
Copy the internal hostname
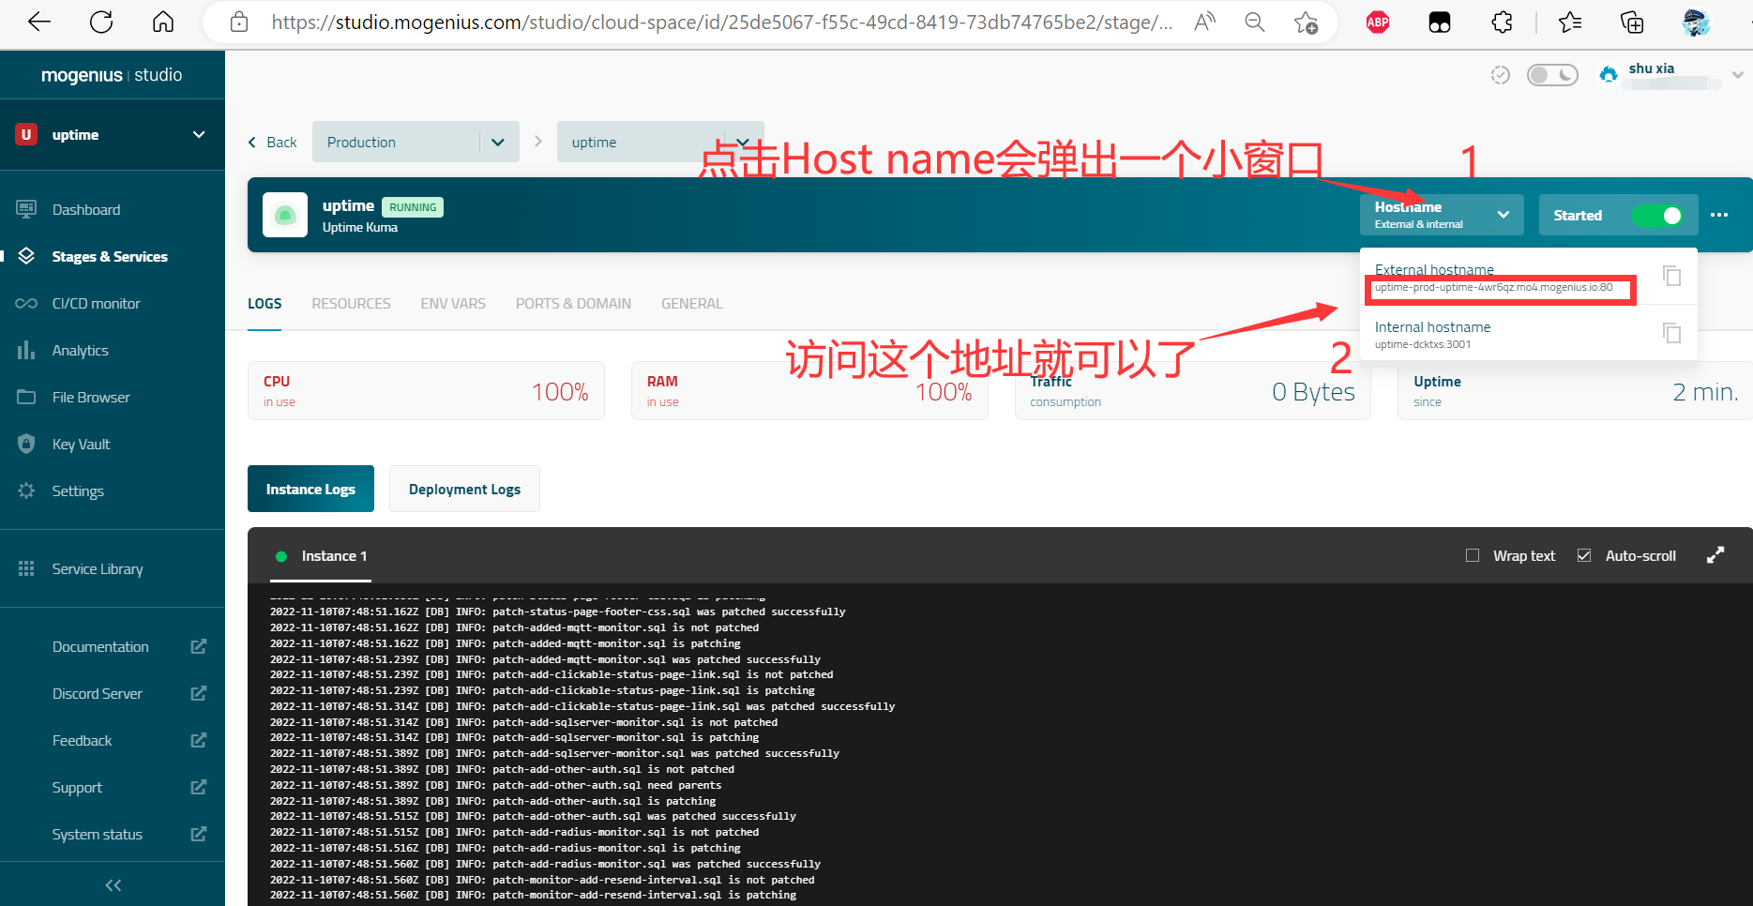tap(1671, 333)
